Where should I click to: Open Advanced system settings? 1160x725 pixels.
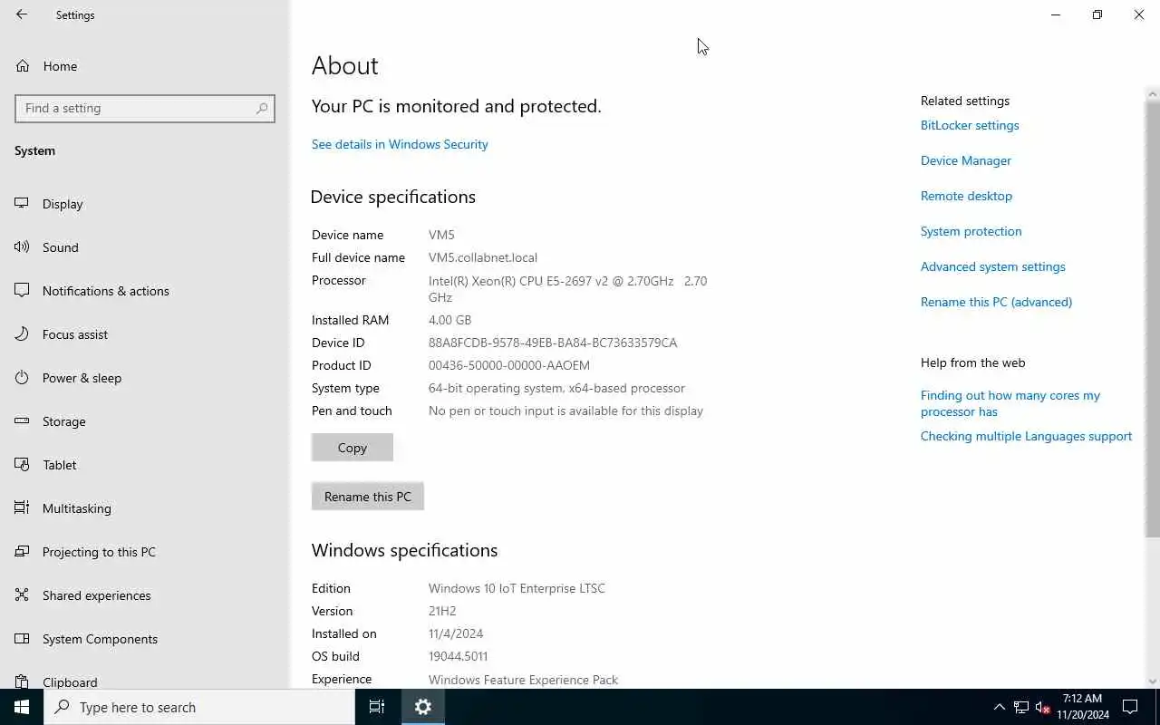pyautogui.click(x=993, y=266)
